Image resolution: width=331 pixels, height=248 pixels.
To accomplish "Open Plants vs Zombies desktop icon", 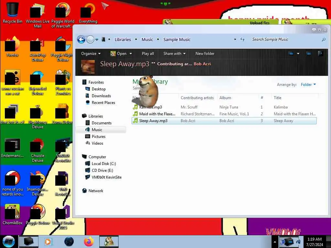I will [63, 83].
